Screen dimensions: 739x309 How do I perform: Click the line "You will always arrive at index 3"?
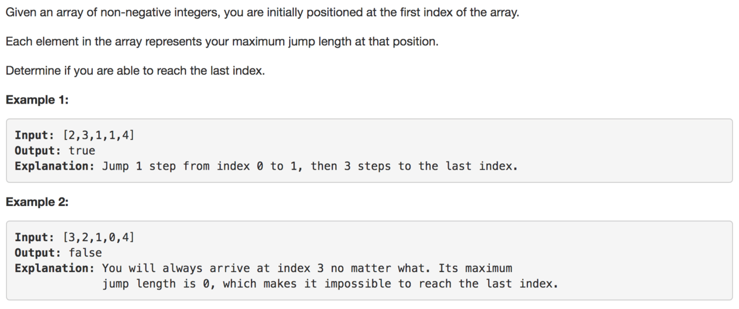tap(226, 269)
